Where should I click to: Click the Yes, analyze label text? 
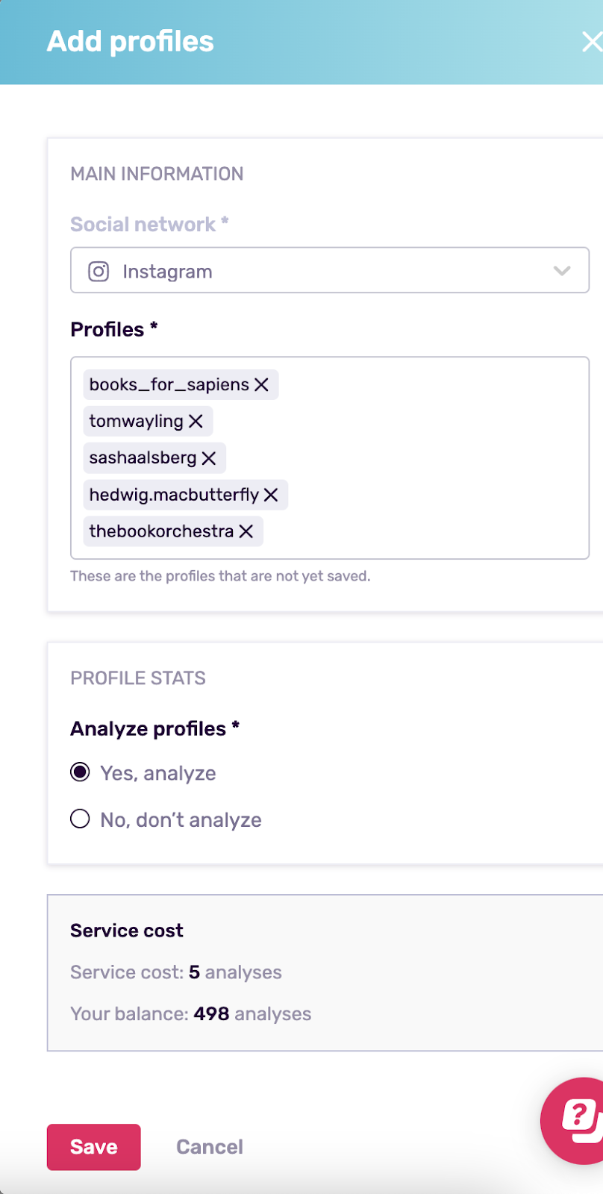[x=158, y=773]
